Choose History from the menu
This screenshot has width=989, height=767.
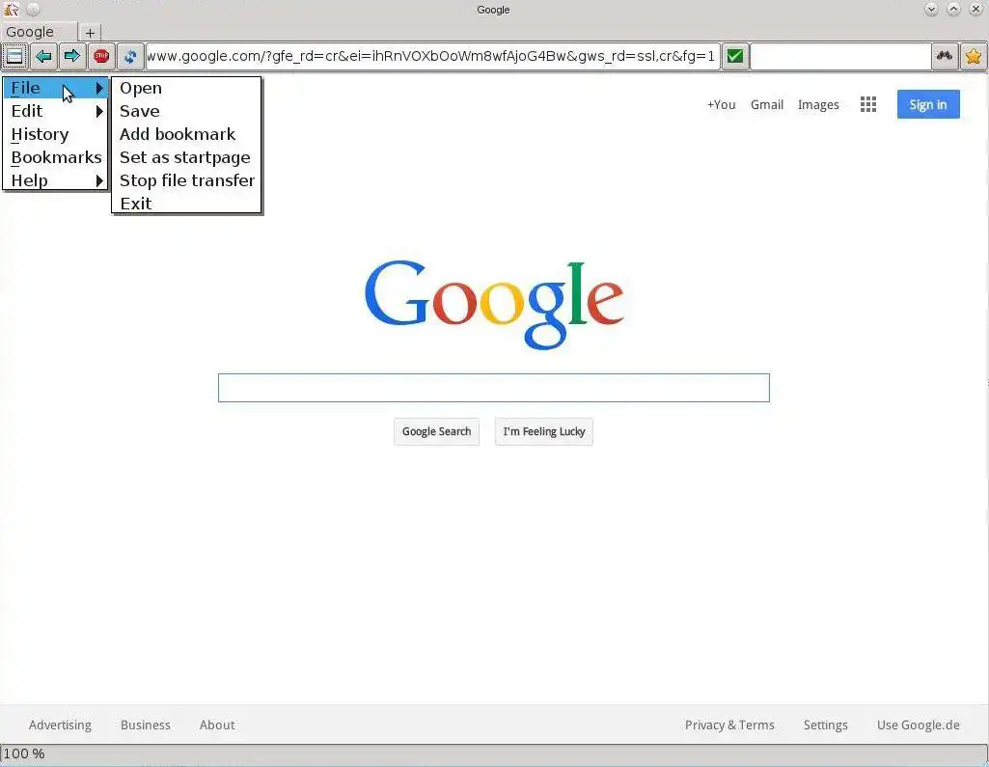point(56,134)
